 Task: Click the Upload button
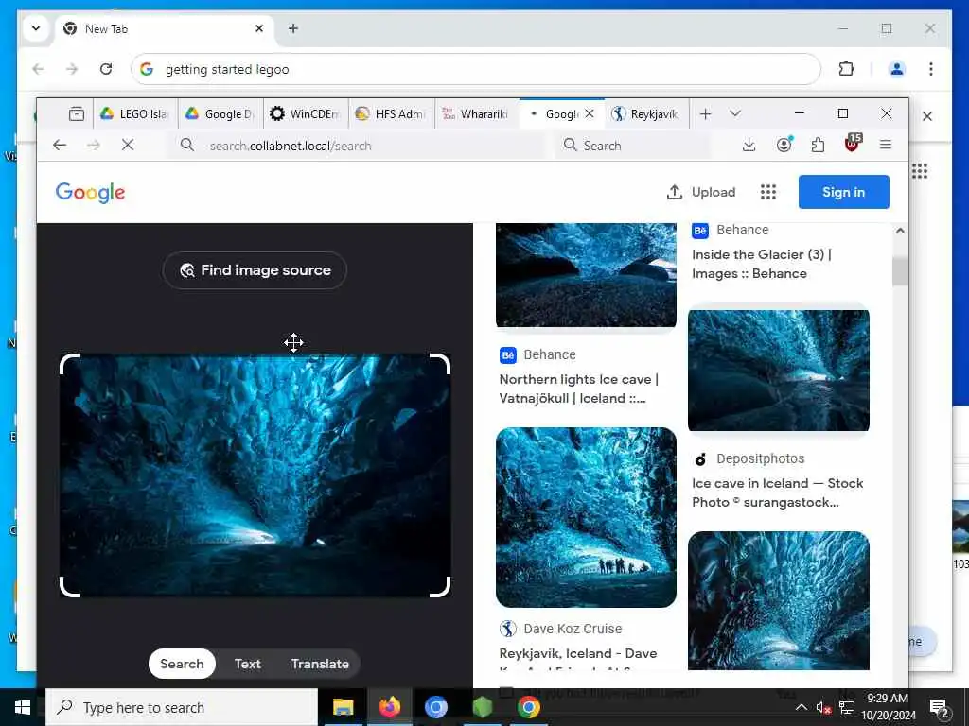[x=701, y=192]
